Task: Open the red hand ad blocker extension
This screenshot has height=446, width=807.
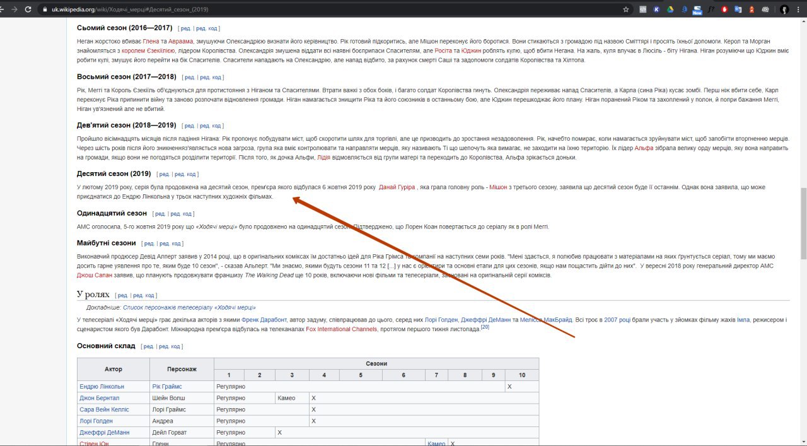Action: 724,9
